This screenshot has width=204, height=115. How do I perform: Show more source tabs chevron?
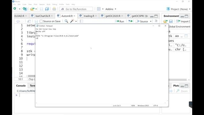[x=146, y=16]
